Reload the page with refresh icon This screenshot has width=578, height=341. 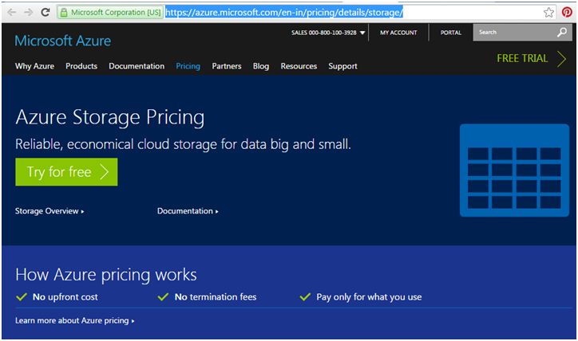45,13
